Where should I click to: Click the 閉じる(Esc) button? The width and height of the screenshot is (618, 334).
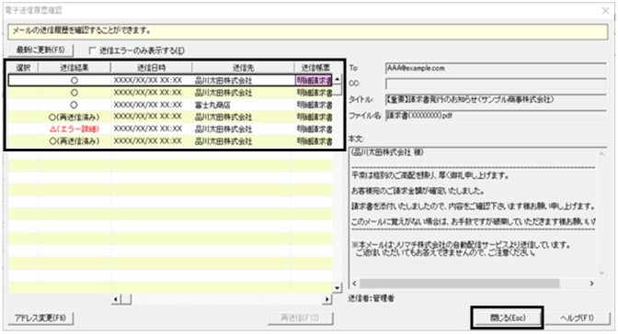[508, 317]
